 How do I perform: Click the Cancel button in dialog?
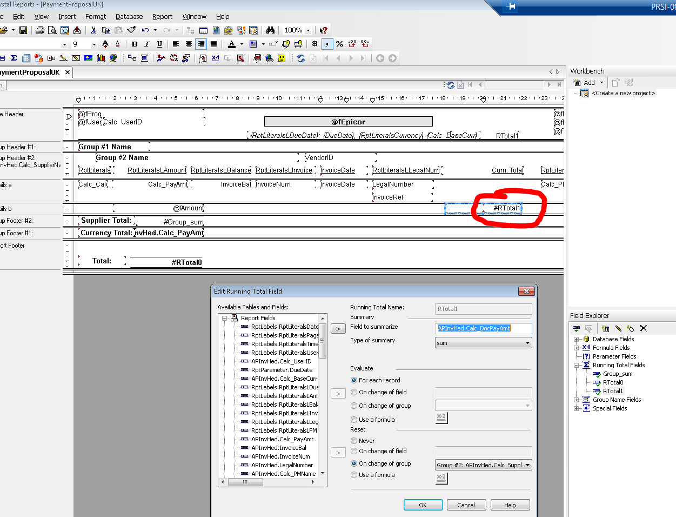coord(466,505)
